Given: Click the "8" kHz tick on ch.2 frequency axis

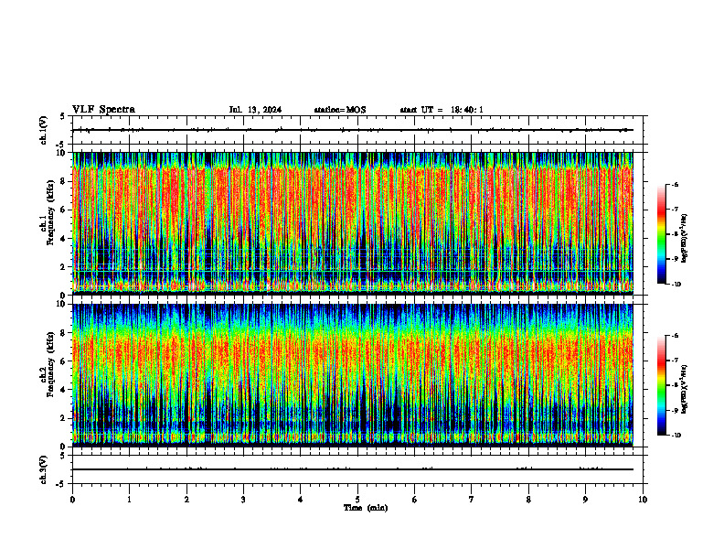Looking at the screenshot, I should pos(64,333).
